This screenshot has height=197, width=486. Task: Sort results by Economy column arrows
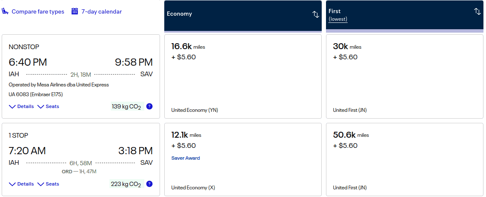315,14
